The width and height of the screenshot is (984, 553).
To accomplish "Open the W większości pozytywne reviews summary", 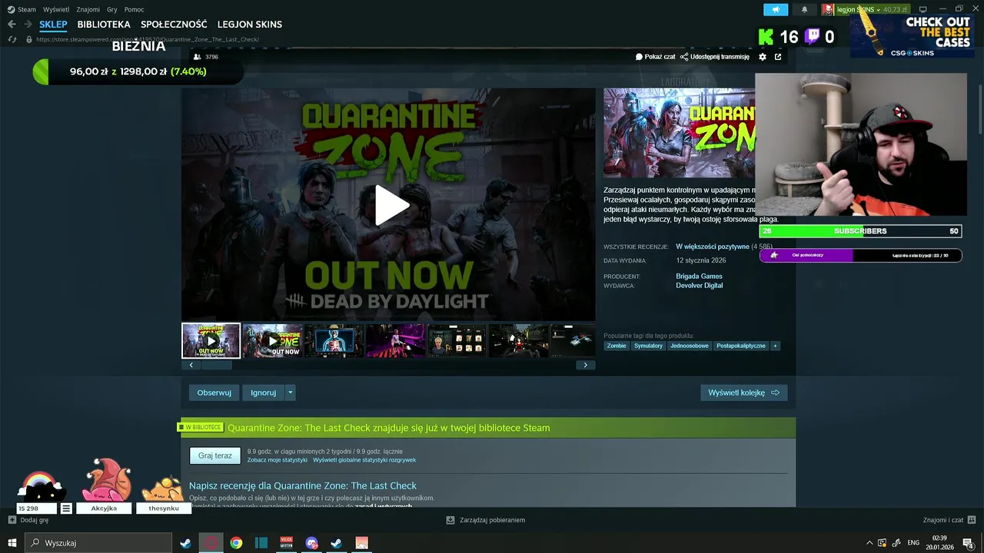I will pos(713,247).
